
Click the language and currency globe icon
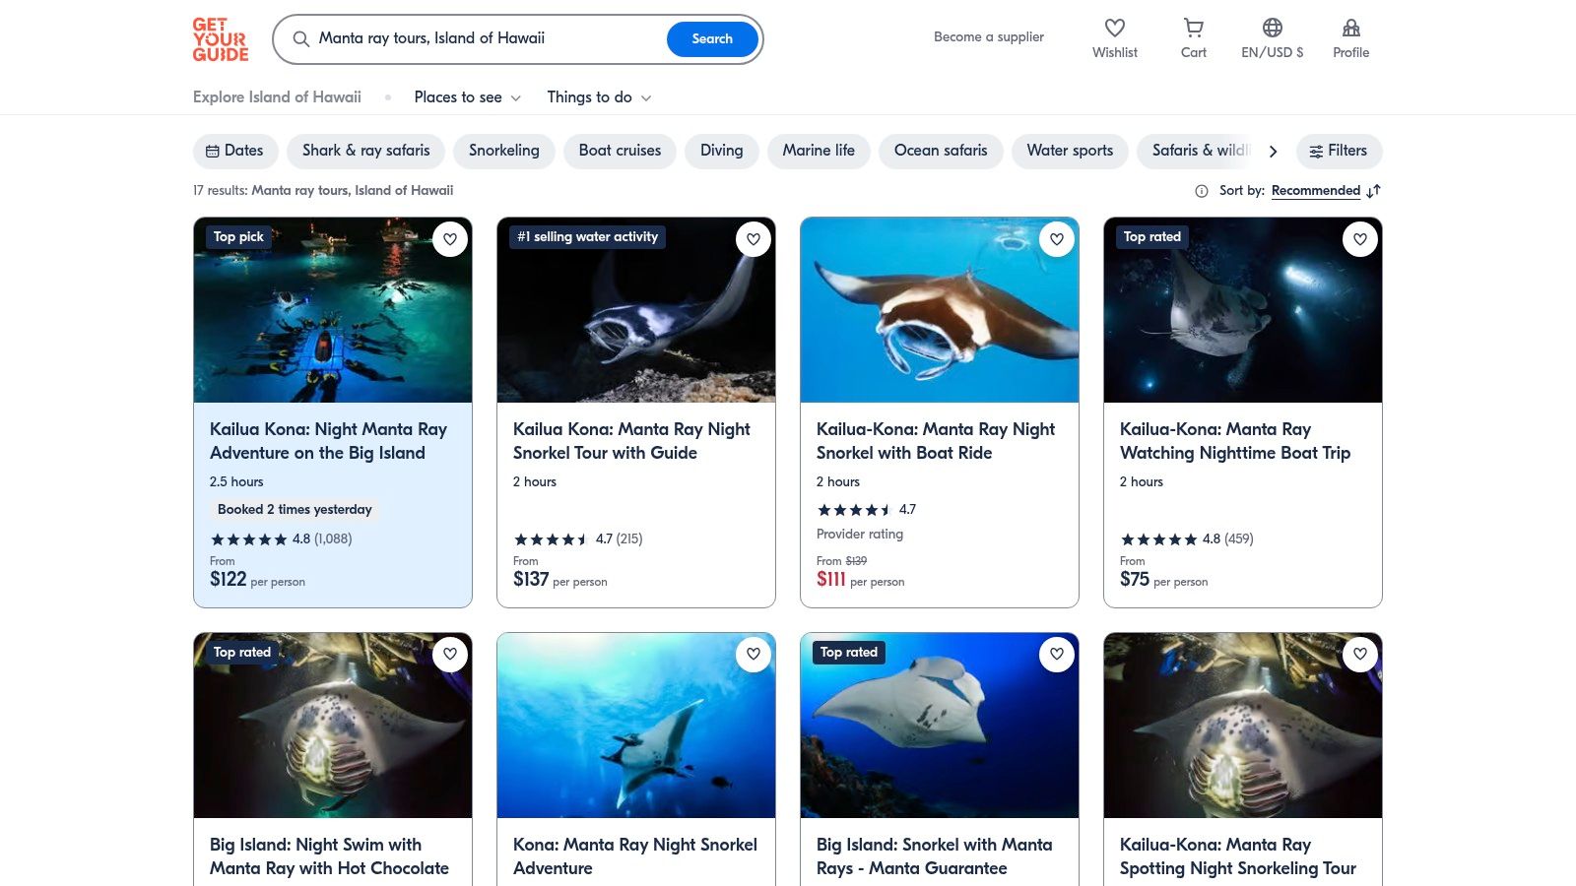coord(1272,29)
